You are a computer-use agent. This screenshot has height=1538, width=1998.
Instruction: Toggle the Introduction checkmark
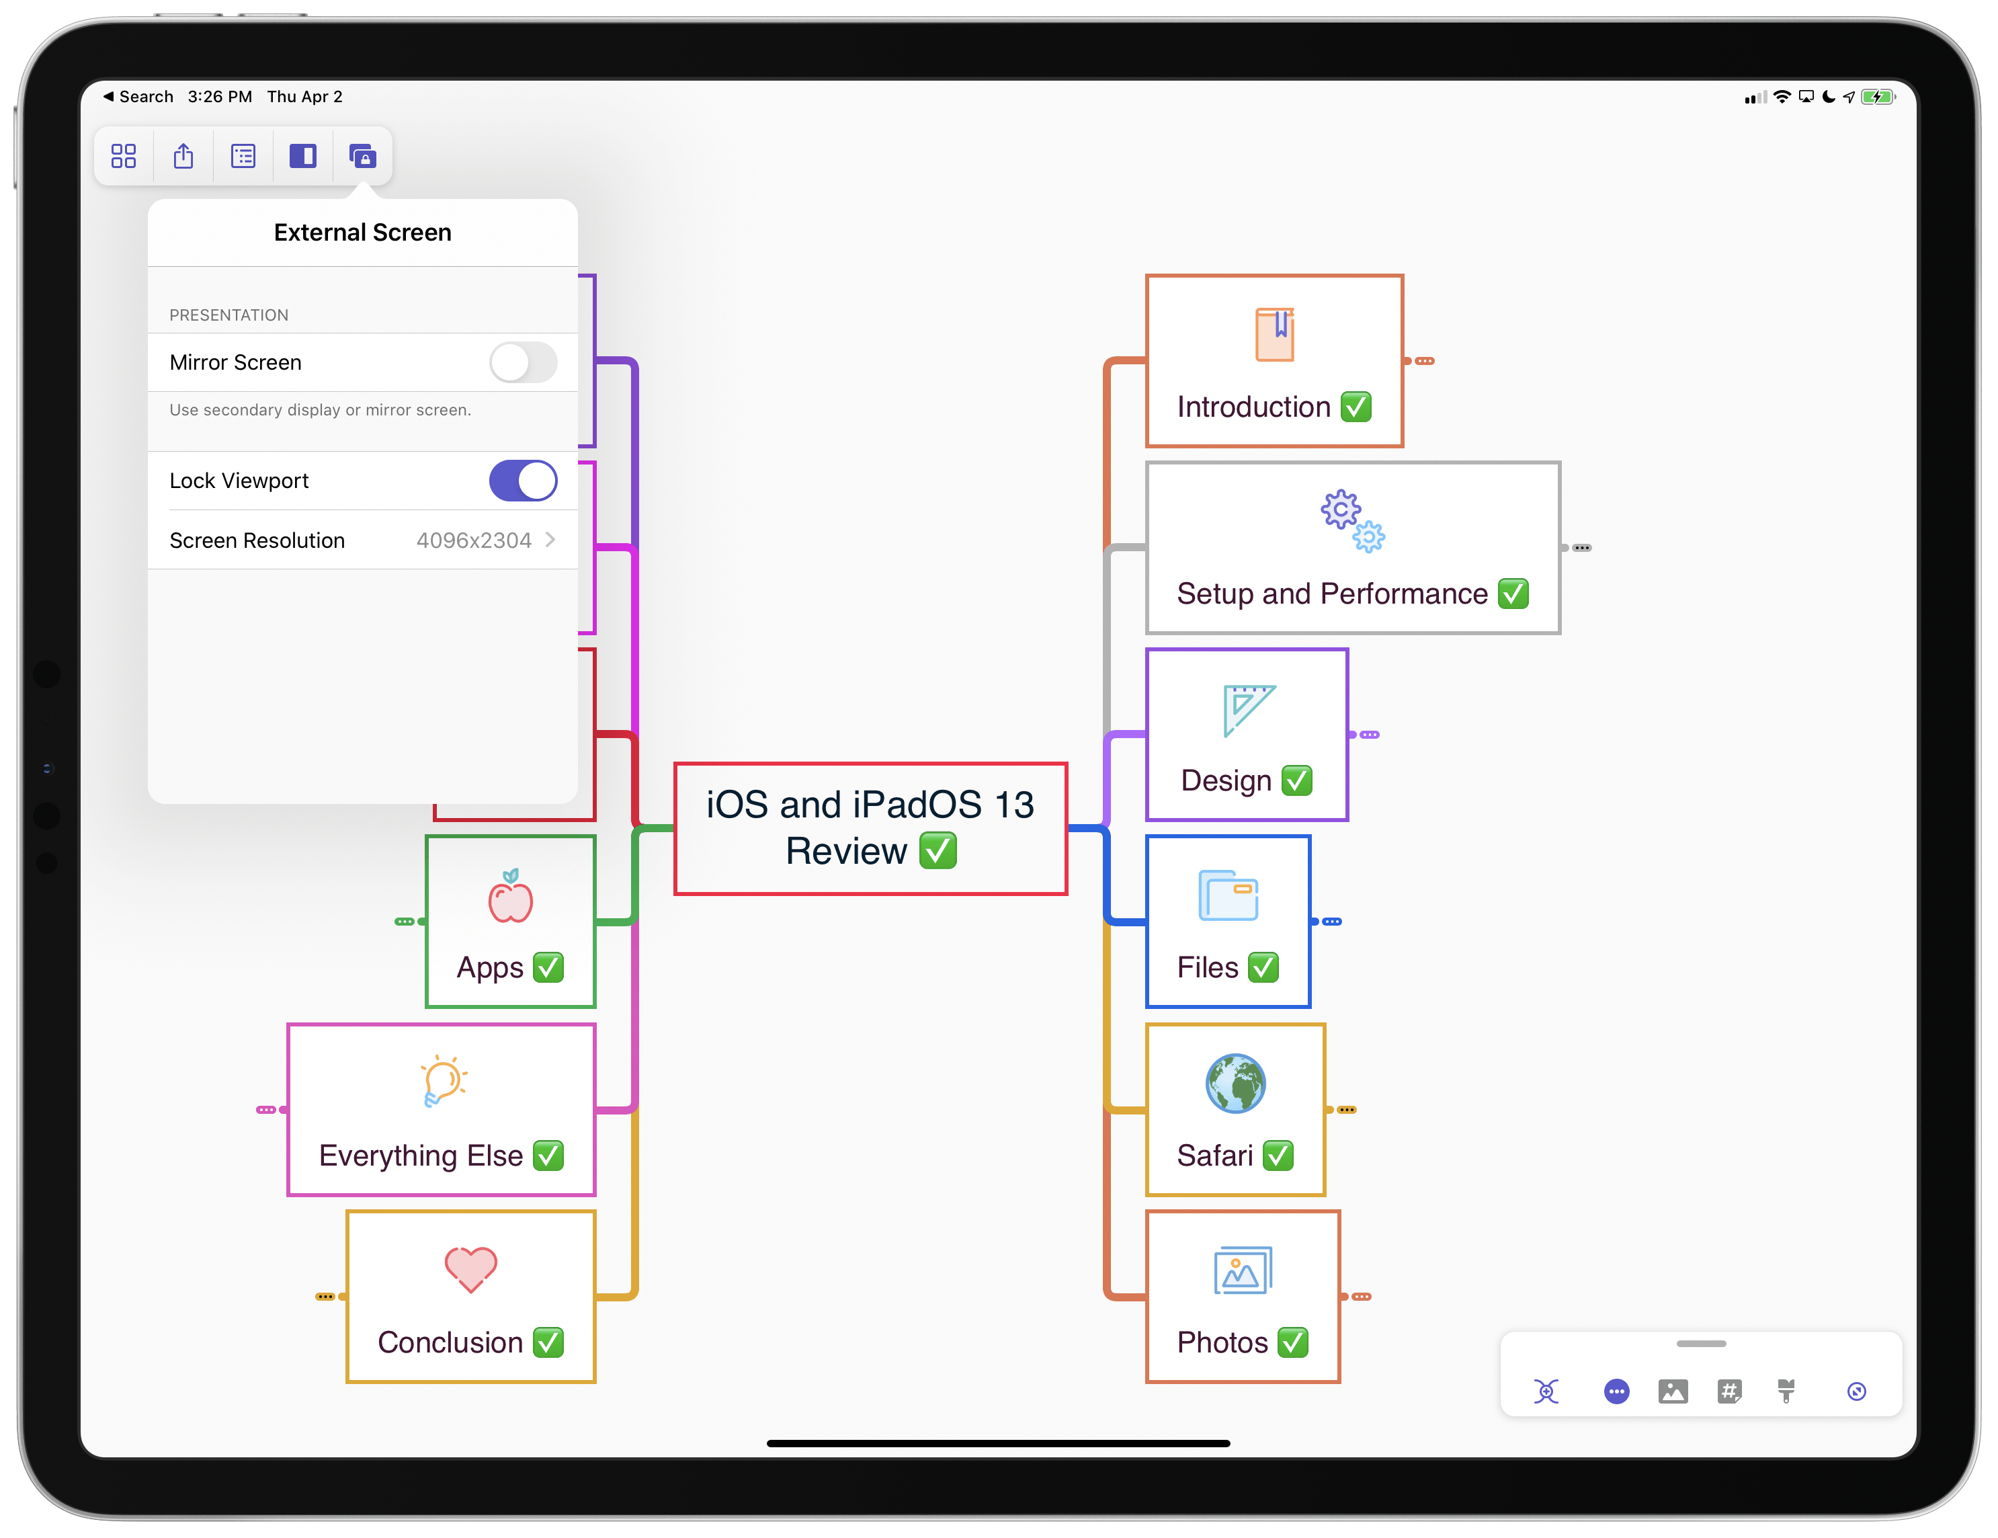(1356, 407)
